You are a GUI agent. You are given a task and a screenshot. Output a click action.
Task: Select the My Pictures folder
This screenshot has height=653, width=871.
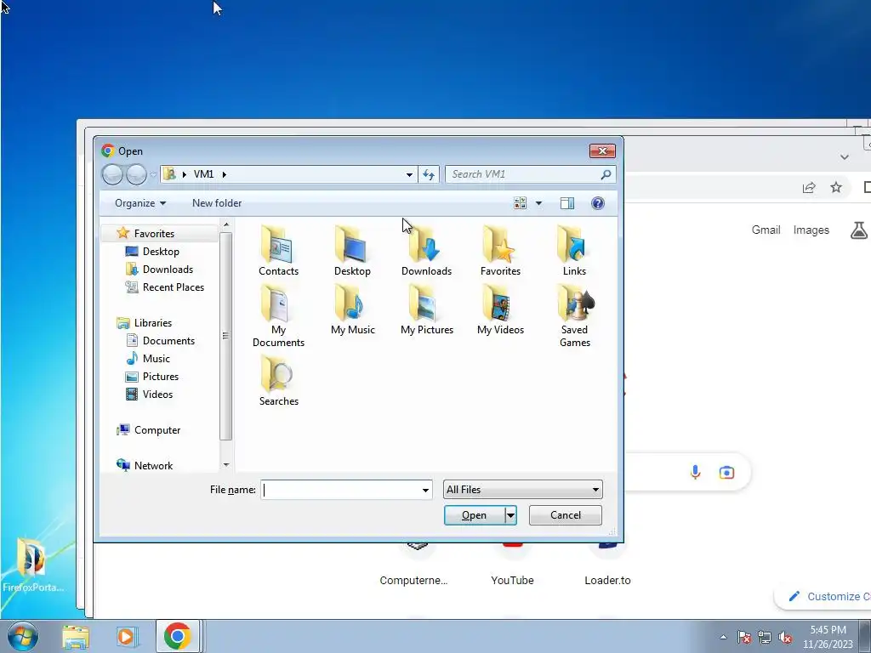tap(426, 309)
